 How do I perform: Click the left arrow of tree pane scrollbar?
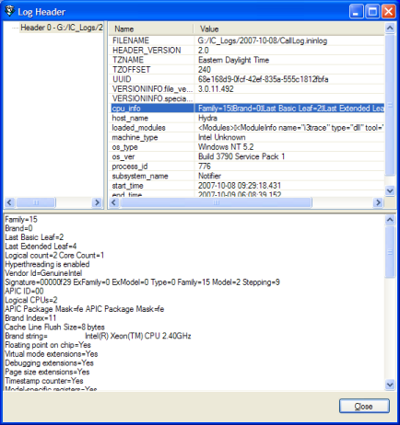coord(9,202)
